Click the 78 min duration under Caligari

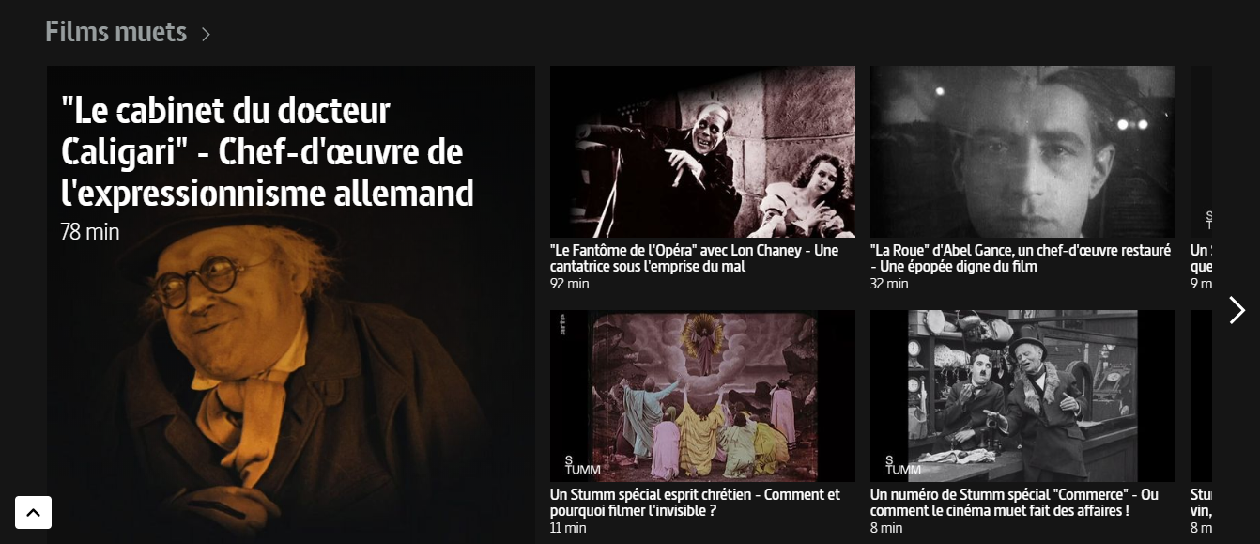90,231
